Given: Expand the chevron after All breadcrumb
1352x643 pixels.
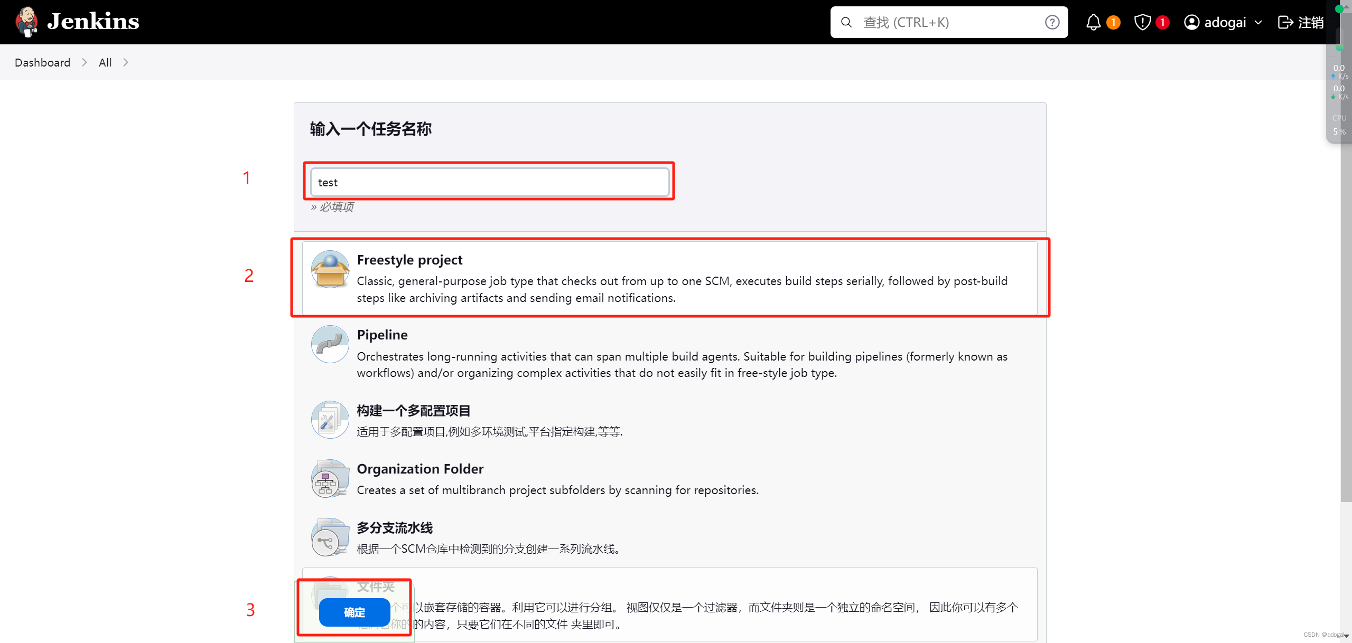Looking at the screenshot, I should click(x=125, y=62).
